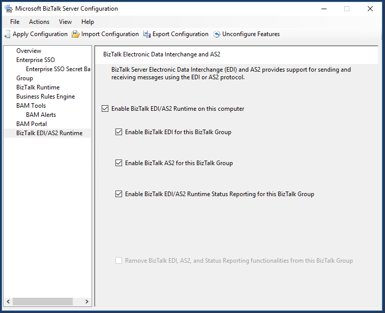Choose Unconfigure Features text in toolbar
The width and height of the screenshot is (385, 313).
tap(251, 34)
